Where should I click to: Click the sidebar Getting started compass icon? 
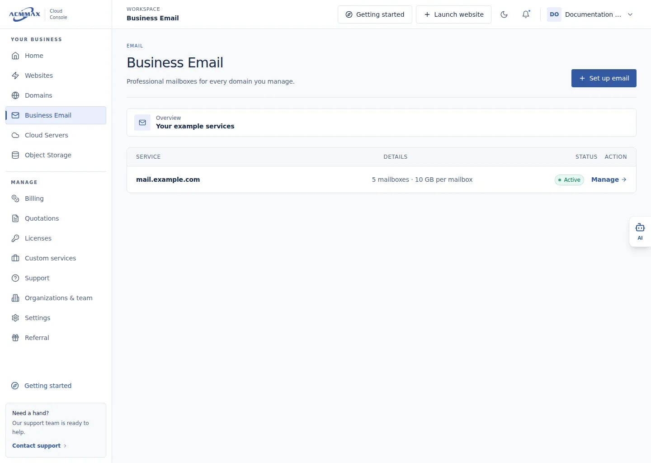15,386
